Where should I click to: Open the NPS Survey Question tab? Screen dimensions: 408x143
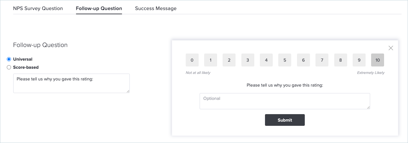pyautogui.click(x=38, y=8)
